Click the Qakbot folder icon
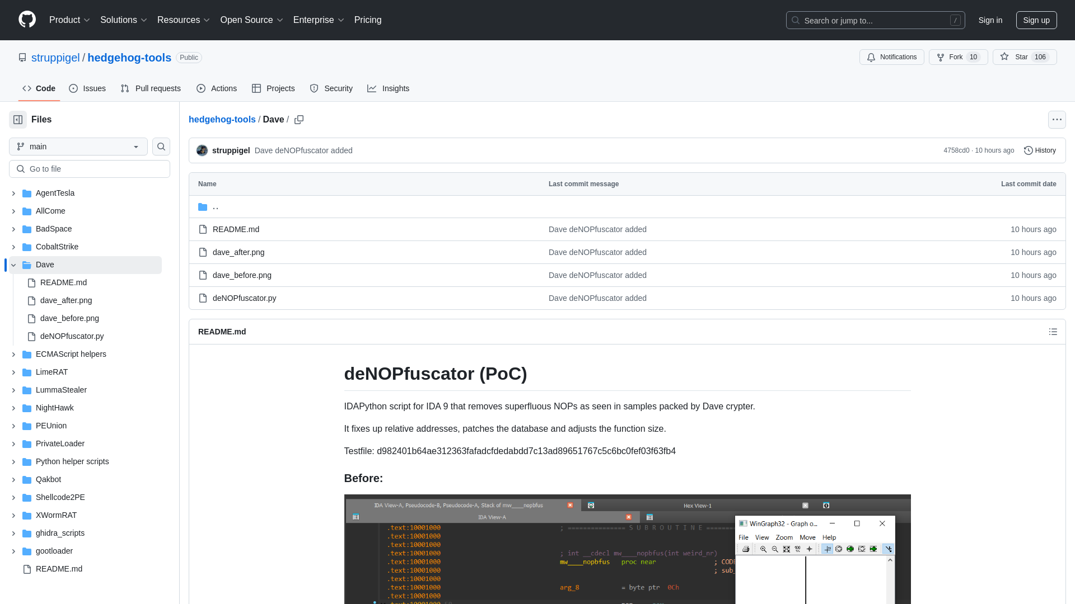 [27, 479]
